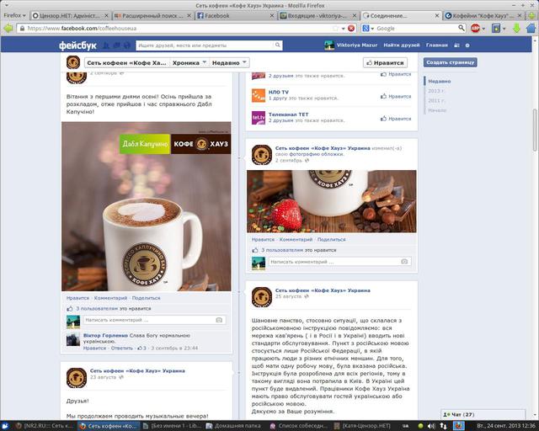The width and height of the screenshot is (539, 431).
Task: Like the Дабл Капучино post
Action: 77,298
